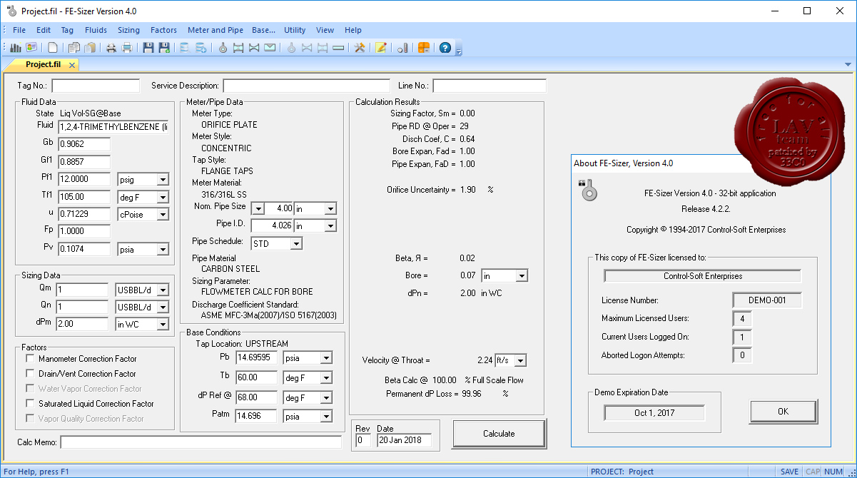Open the Pb psia unit dropdown

coord(326,358)
